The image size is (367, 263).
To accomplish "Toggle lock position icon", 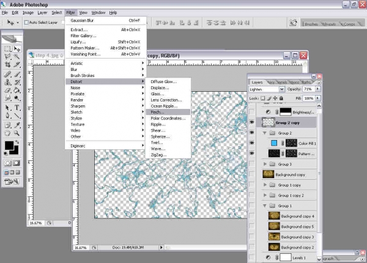I will coord(275,98).
